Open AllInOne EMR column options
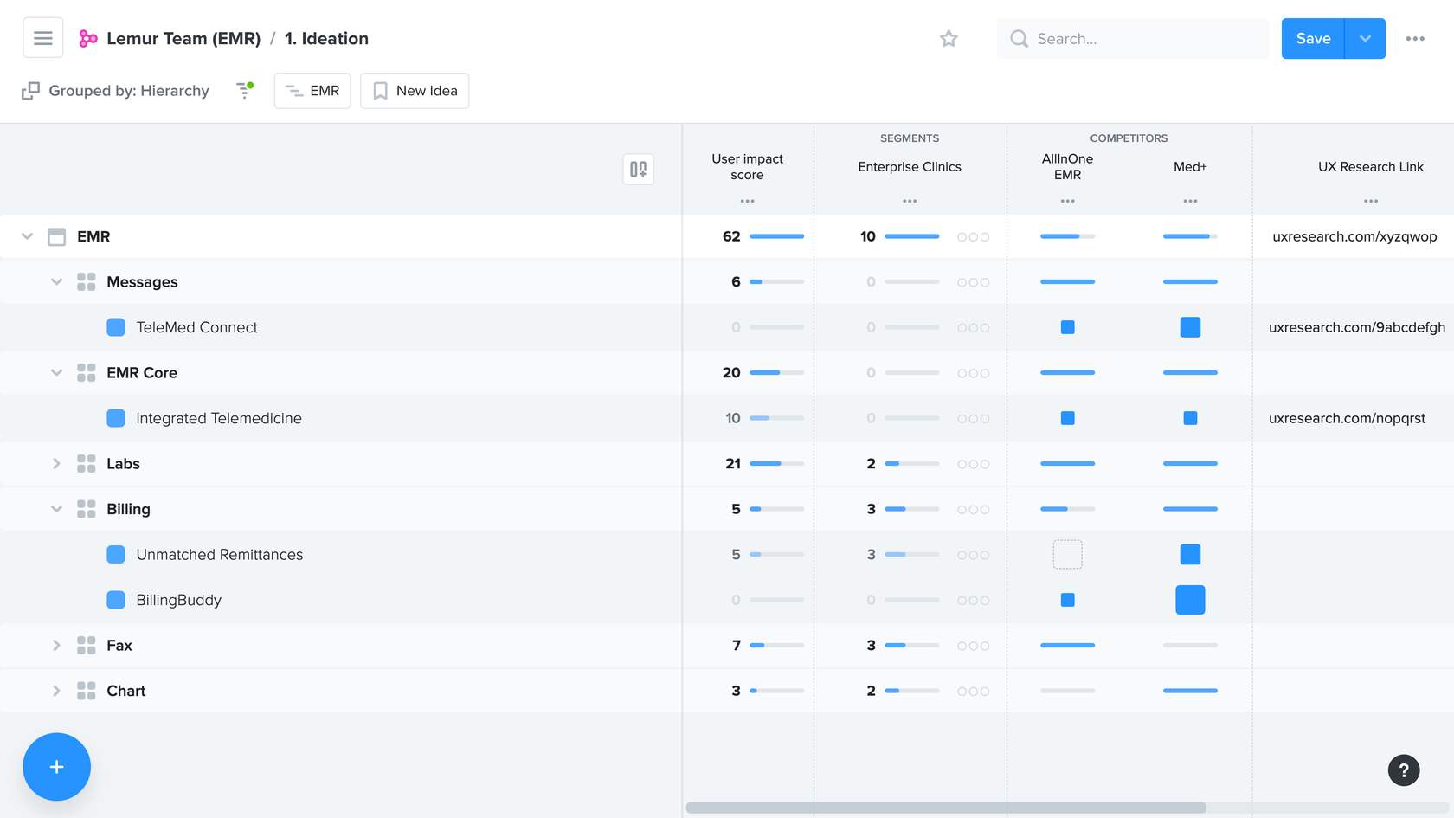The image size is (1454, 818). point(1067,201)
